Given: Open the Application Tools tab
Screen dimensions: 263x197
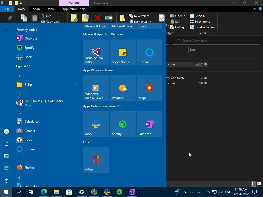Looking at the screenshot, I should [x=74, y=9].
